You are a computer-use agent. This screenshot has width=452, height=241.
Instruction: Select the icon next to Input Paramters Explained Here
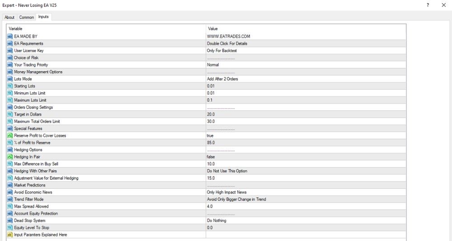click(x=10, y=235)
